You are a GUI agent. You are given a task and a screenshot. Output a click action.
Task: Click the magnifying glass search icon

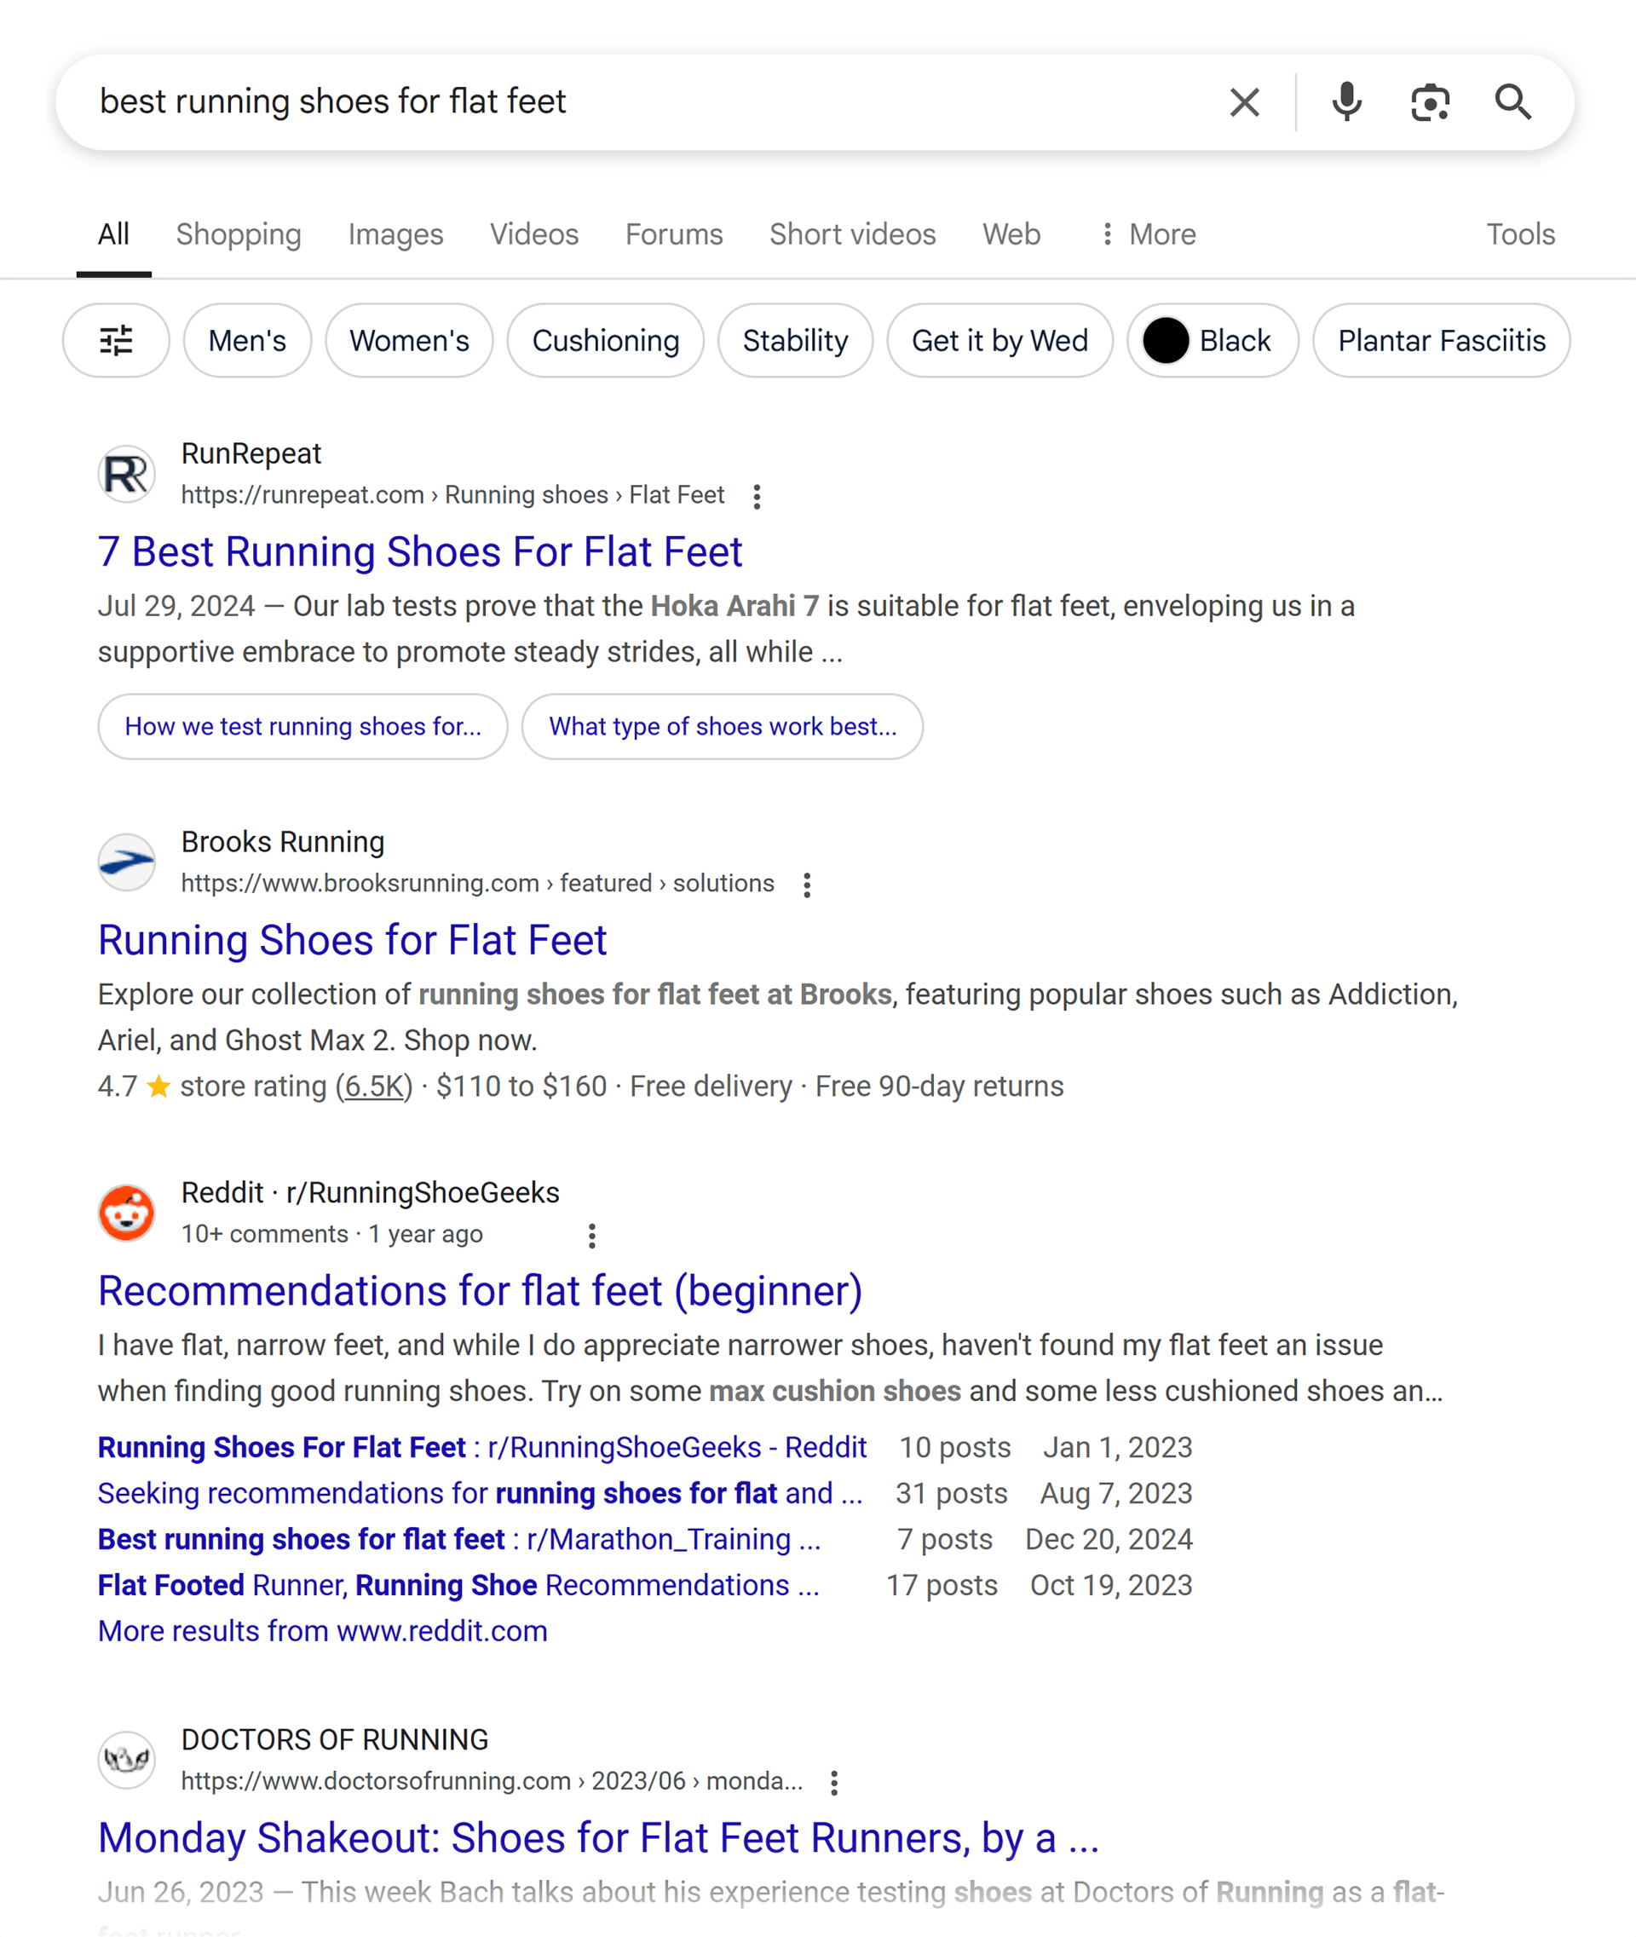[x=1512, y=102]
